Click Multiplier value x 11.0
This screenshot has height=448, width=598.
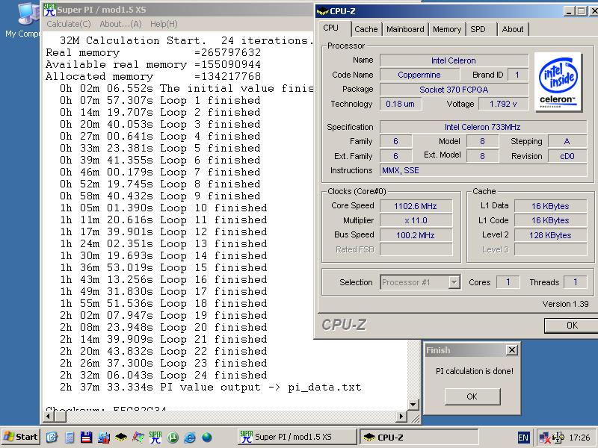pyautogui.click(x=416, y=220)
